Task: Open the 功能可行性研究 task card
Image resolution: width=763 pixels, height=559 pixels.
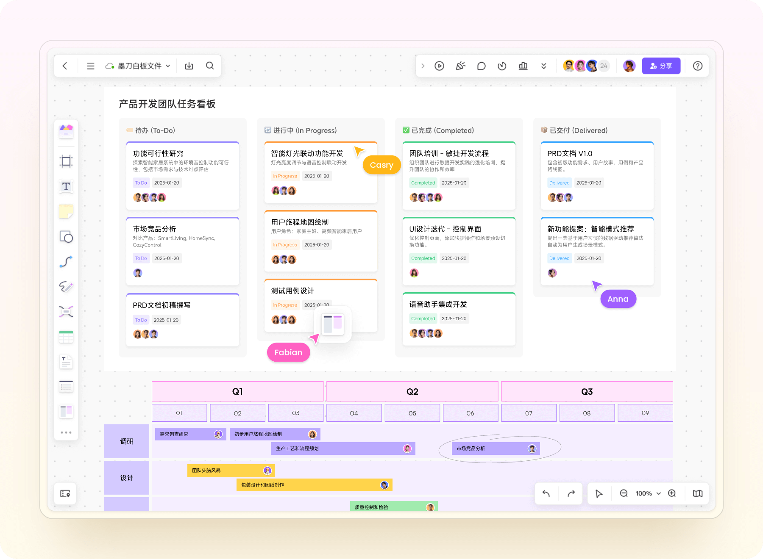Action: (183, 175)
